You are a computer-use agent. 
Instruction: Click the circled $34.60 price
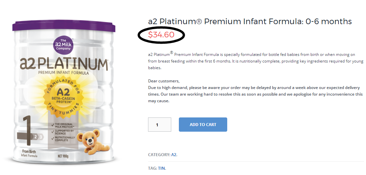coord(161,34)
